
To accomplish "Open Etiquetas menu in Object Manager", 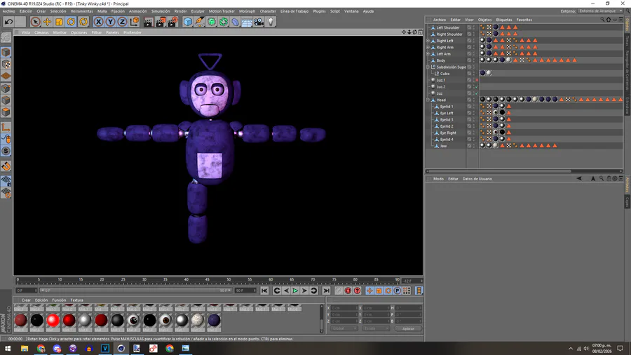I will 504,20.
